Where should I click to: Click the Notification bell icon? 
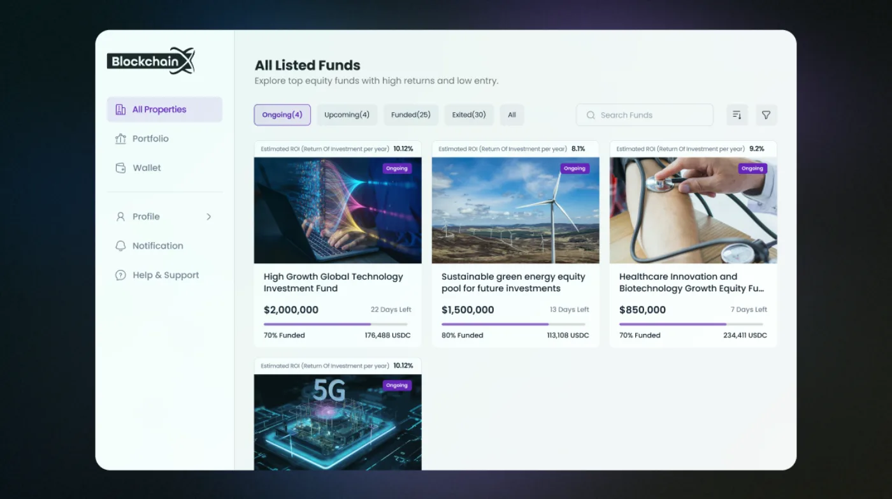tap(120, 246)
